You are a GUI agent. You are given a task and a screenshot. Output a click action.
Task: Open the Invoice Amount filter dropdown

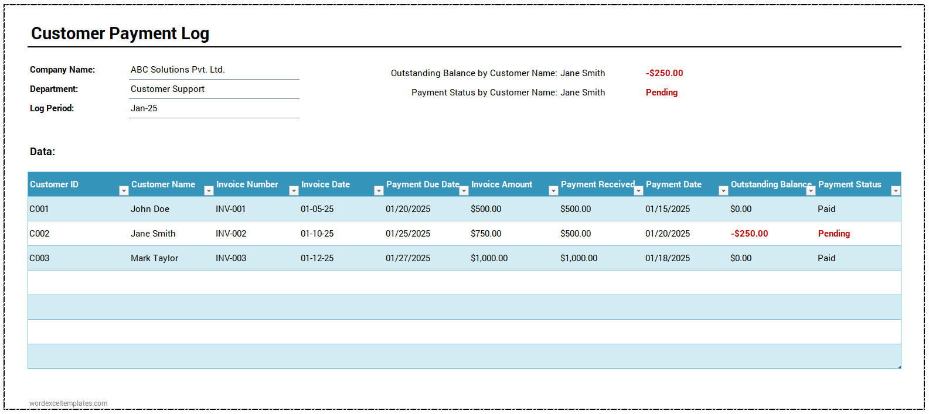(x=553, y=191)
